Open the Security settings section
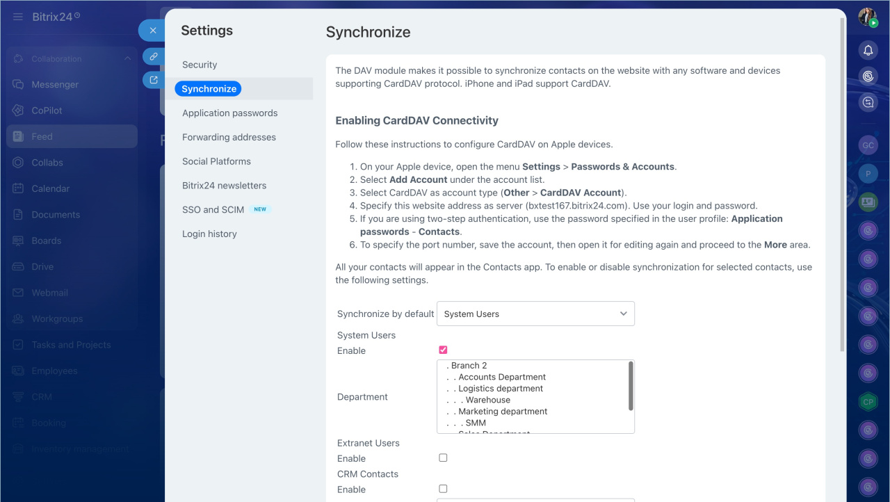Viewport: 890px width, 502px height. point(200,65)
